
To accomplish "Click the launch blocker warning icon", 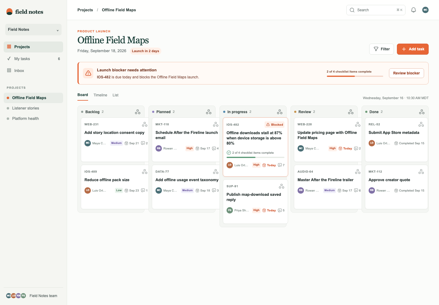I will click(x=88, y=73).
